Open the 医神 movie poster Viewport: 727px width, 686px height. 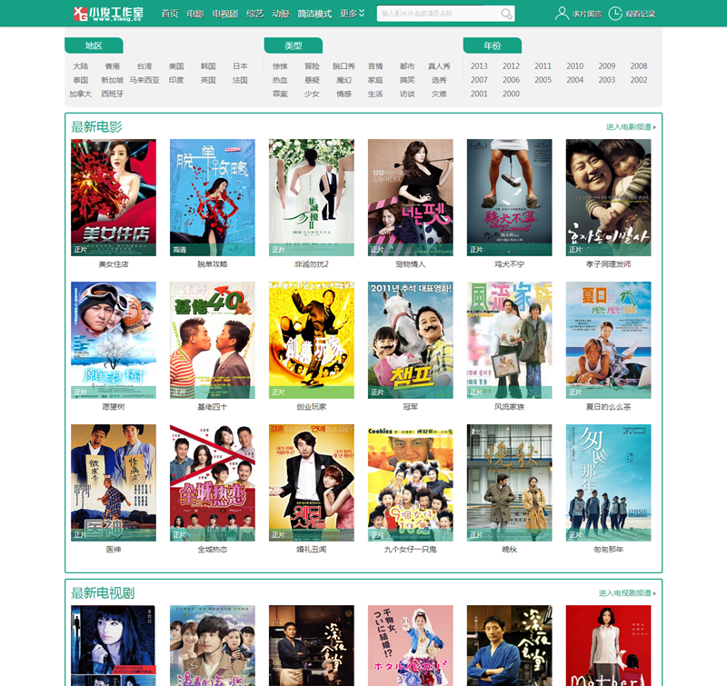114,483
